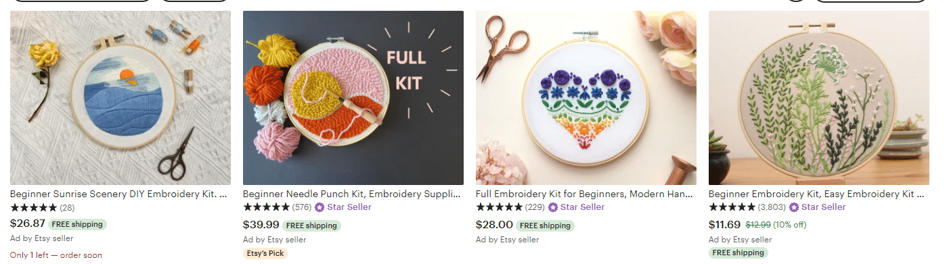Click the Etsy's Pick badge
This screenshot has height=264, width=947.
[265, 253]
